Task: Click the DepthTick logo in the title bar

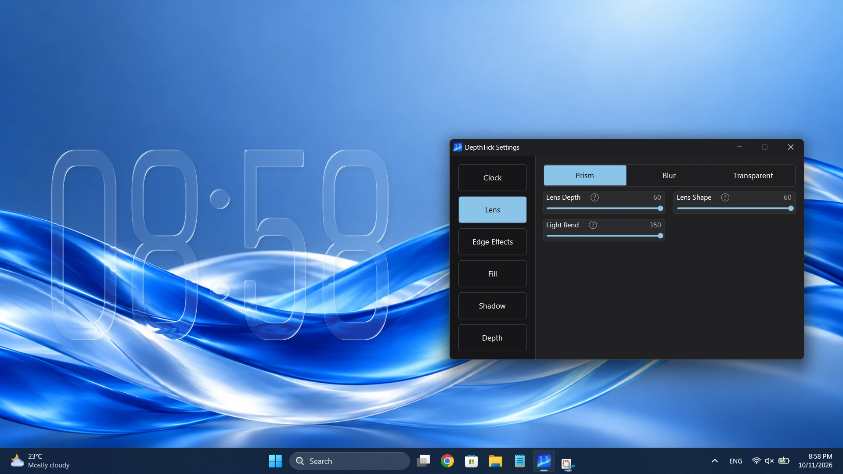Action: (x=458, y=147)
